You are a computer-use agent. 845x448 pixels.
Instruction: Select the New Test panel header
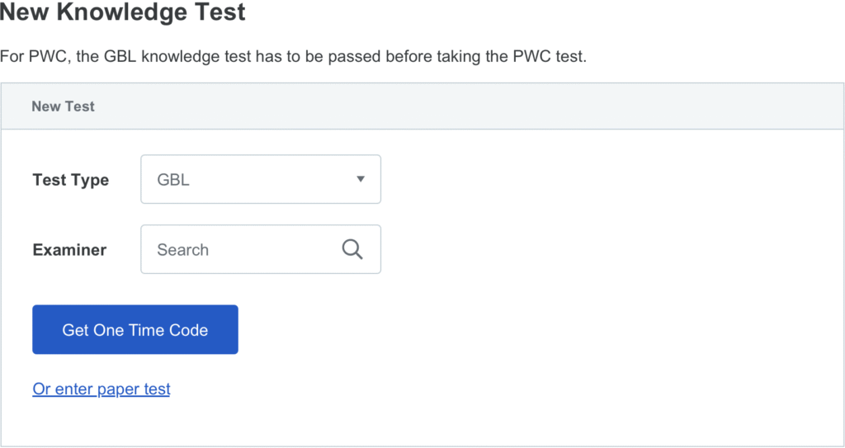422,106
